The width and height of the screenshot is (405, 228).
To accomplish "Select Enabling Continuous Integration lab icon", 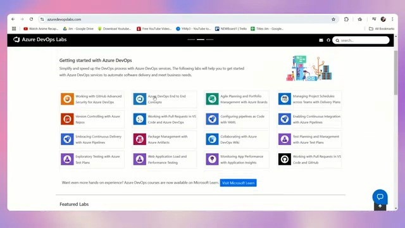I will [285, 119].
